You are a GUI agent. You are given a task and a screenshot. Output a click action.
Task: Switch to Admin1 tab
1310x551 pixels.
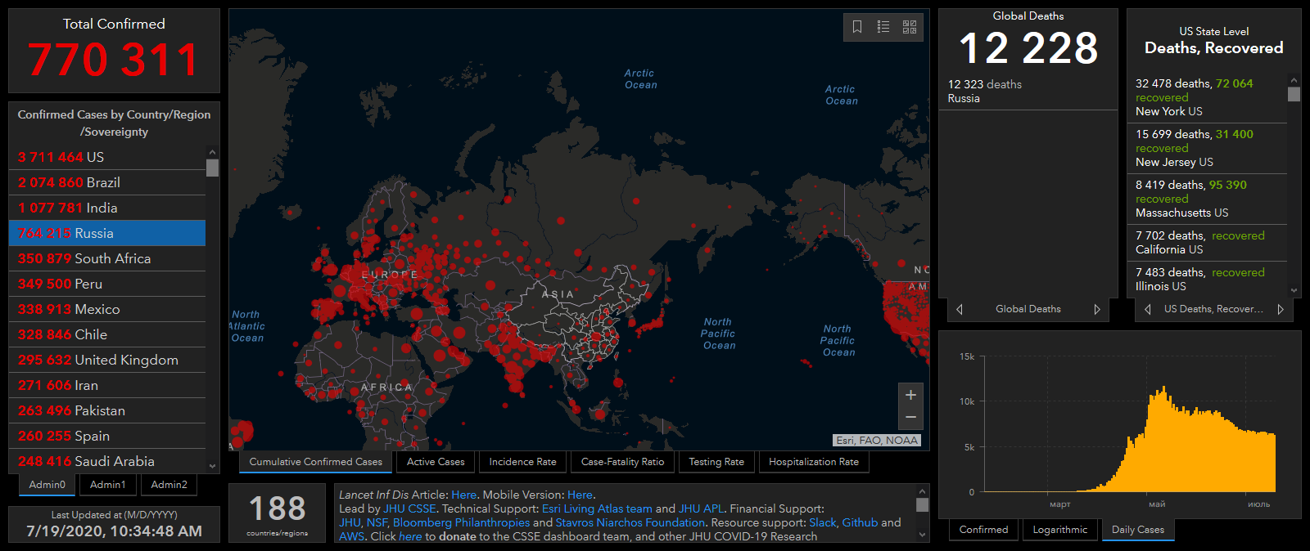coord(108,485)
